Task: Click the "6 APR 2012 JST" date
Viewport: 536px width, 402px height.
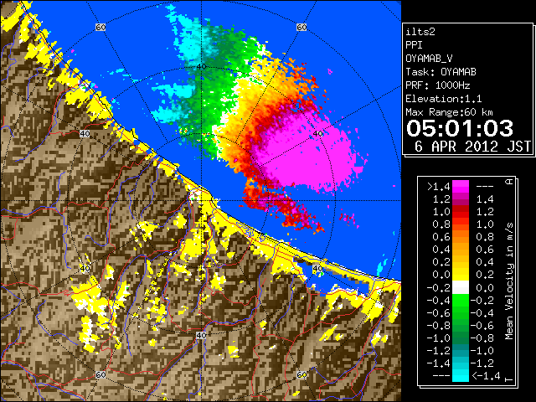Action: pos(472,147)
